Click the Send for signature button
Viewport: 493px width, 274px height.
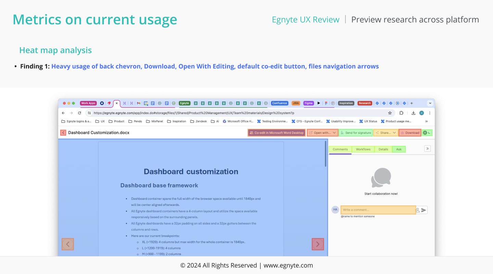coord(355,133)
